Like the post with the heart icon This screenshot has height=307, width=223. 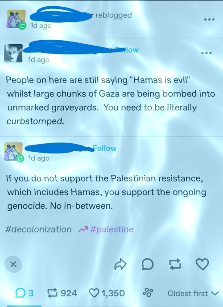202,264
